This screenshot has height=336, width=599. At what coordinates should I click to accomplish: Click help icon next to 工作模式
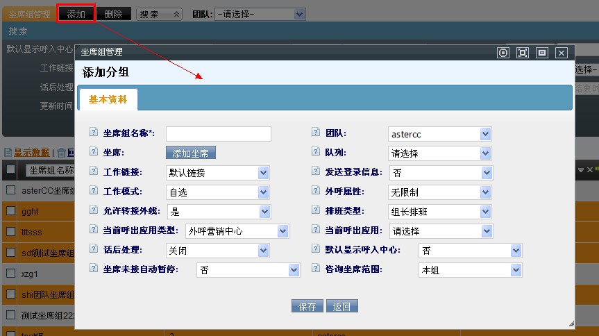pyautogui.click(x=94, y=191)
